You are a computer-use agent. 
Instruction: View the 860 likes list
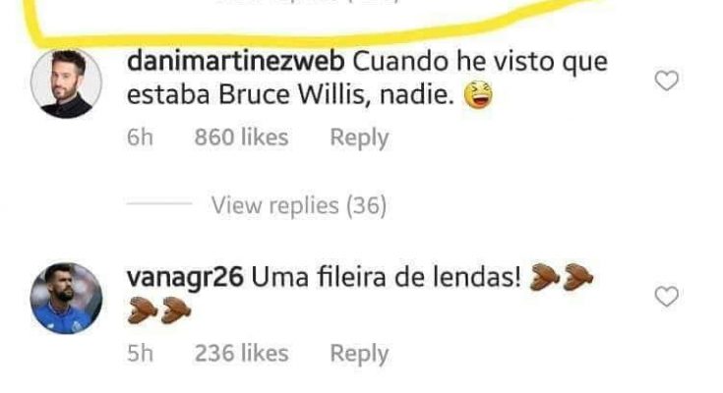[x=241, y=138]
